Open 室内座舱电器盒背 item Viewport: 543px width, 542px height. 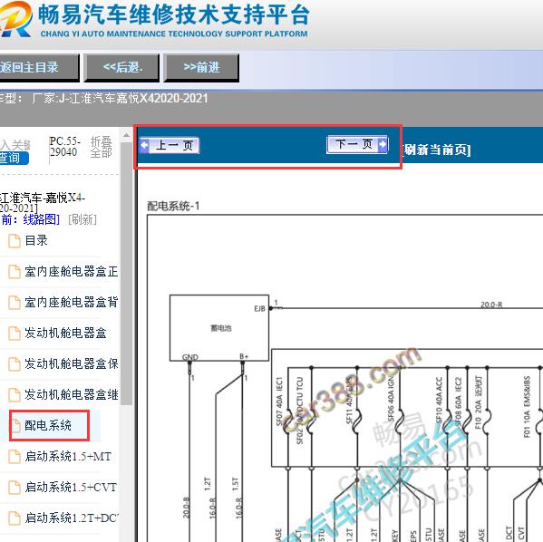[72, 302]
